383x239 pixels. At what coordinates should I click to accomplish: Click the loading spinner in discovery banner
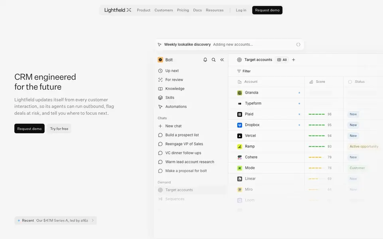click(298, 45)
